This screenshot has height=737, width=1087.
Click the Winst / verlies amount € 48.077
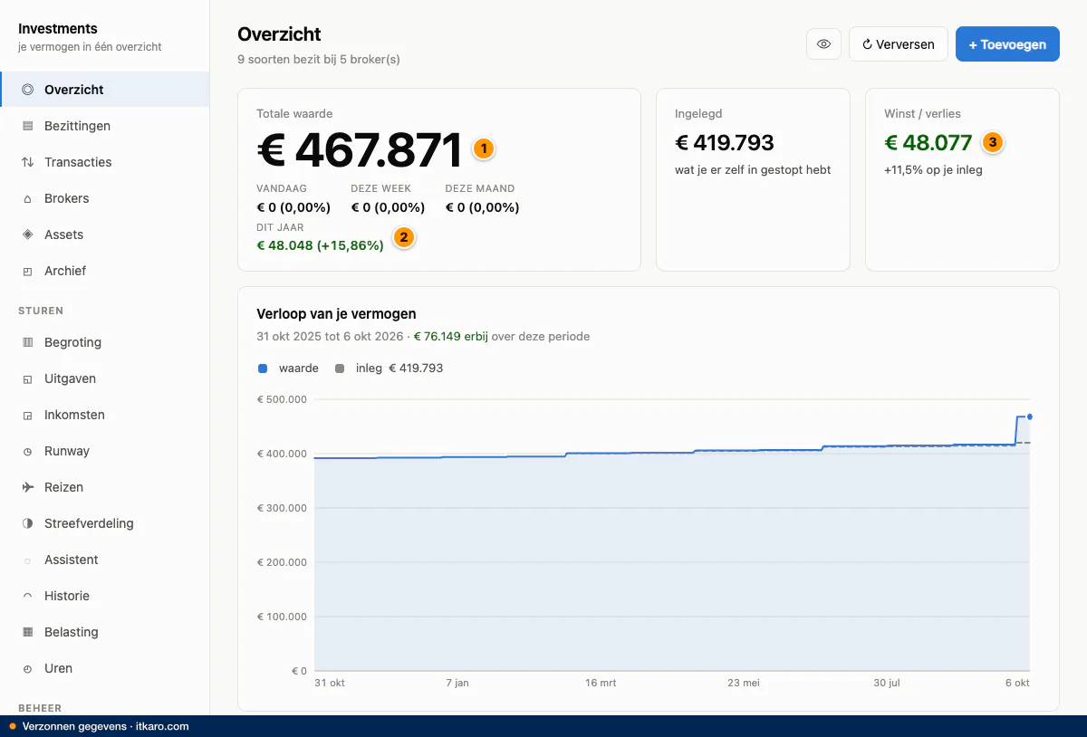pyautogui.click(x=928, y=142)
